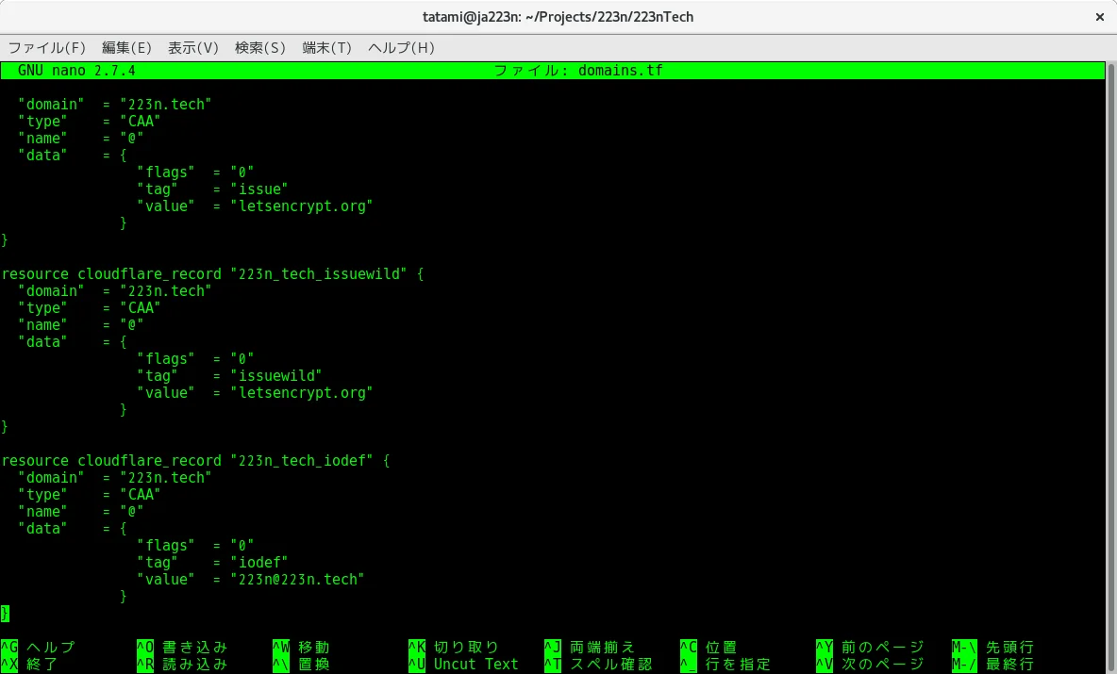Click "223n.tech" domain in the issuewild block
Screen dimensions: 1117x674
point(166,291)
